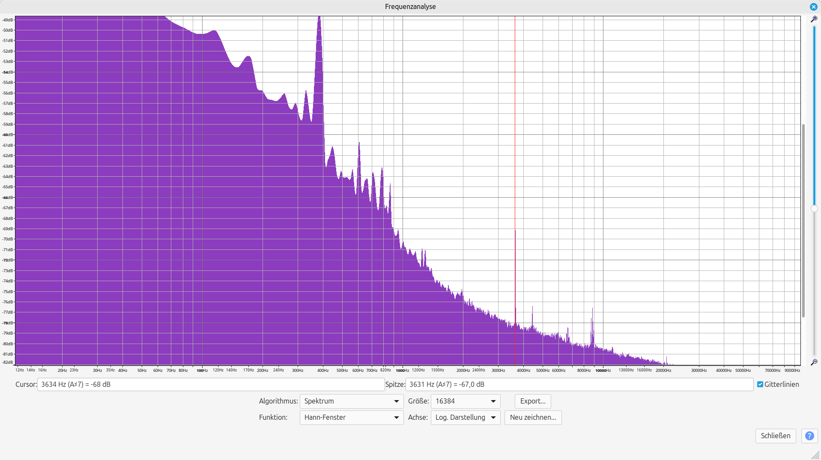Click the vertical scrollbar beside the graph

803,220
